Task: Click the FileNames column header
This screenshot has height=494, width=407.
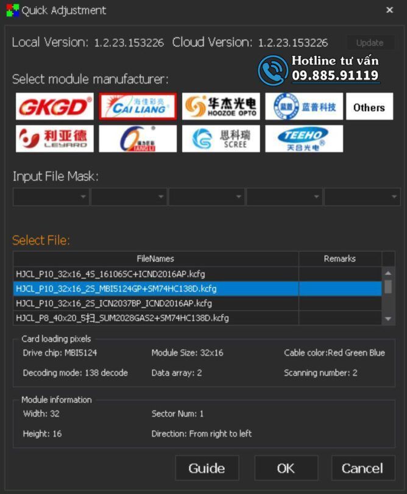Action: pyautogui.click(x=156, y=259)
